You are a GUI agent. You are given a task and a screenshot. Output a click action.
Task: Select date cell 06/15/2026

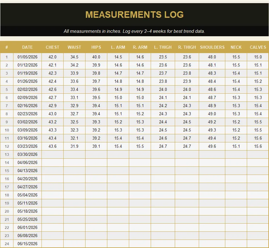coord(27,244)
